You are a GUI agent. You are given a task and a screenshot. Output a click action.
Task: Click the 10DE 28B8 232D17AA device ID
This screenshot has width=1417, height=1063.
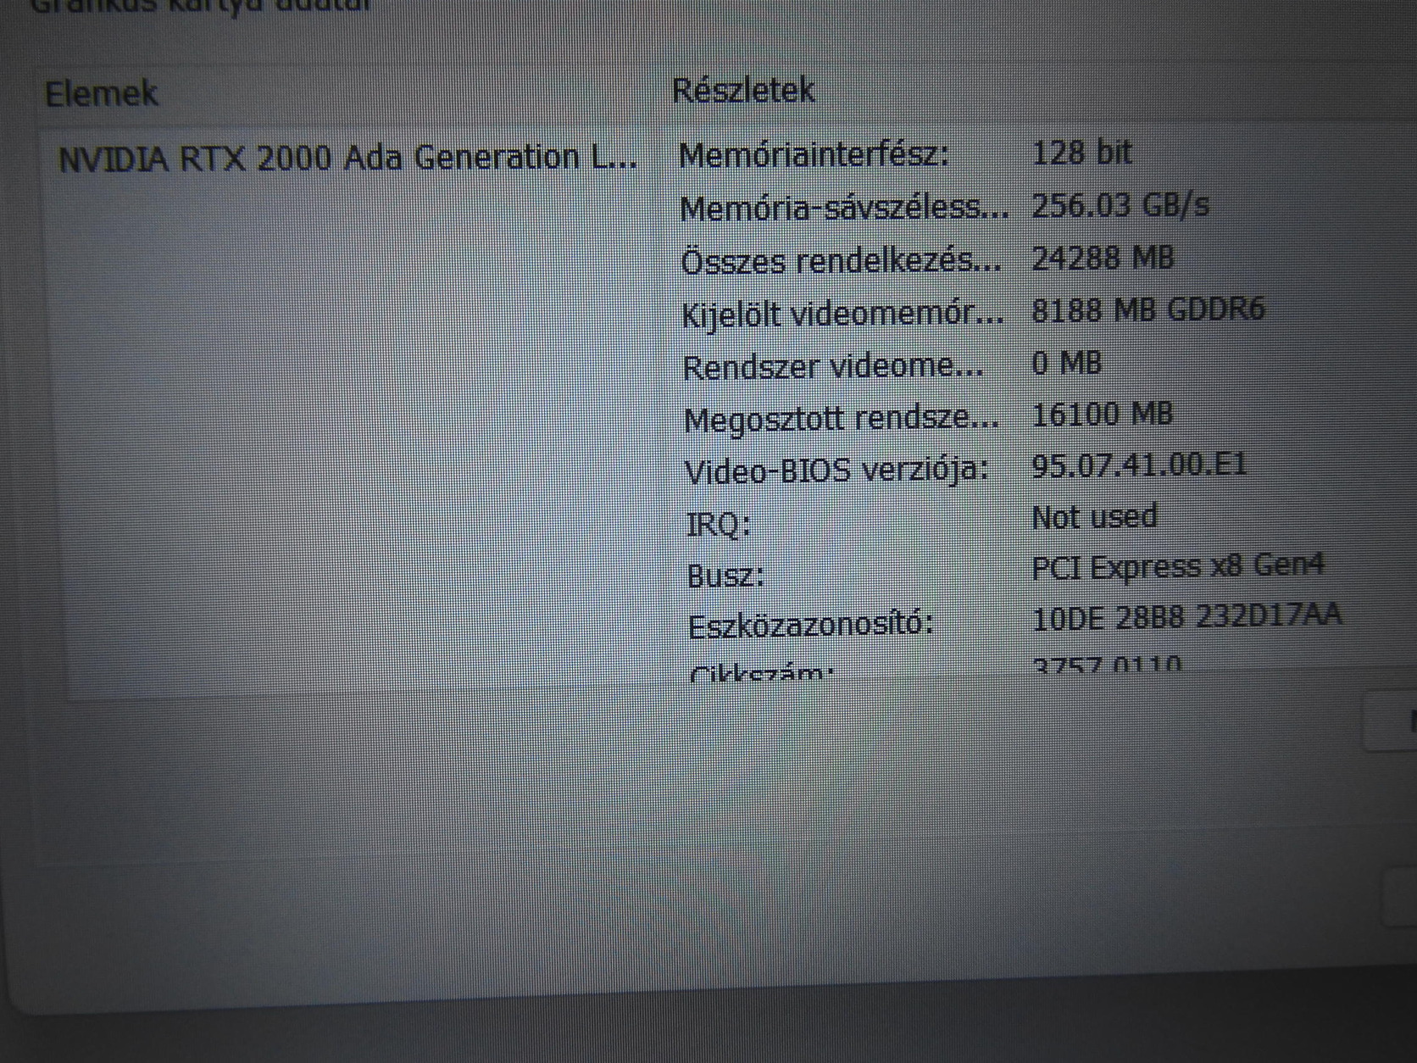1186,617
